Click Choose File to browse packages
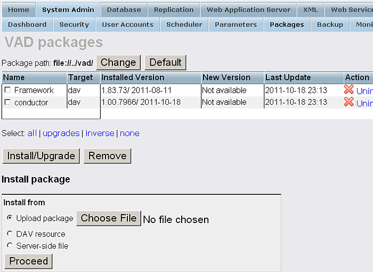The image size is (373, 272). 109,218
